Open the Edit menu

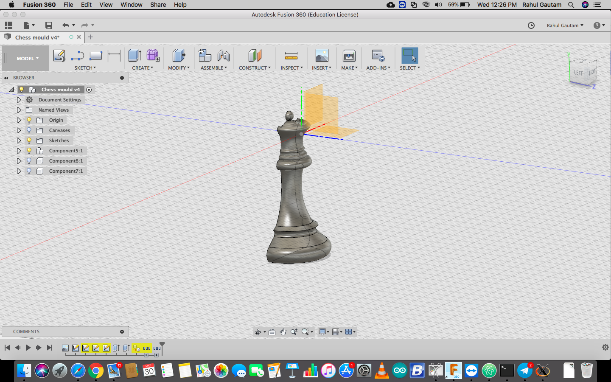tap(87, 5)
